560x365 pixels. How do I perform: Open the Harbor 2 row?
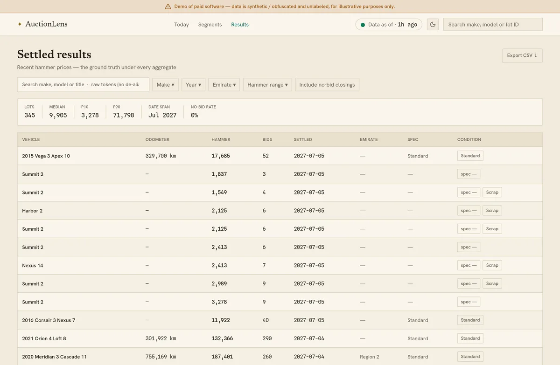[x=280, y=211]
